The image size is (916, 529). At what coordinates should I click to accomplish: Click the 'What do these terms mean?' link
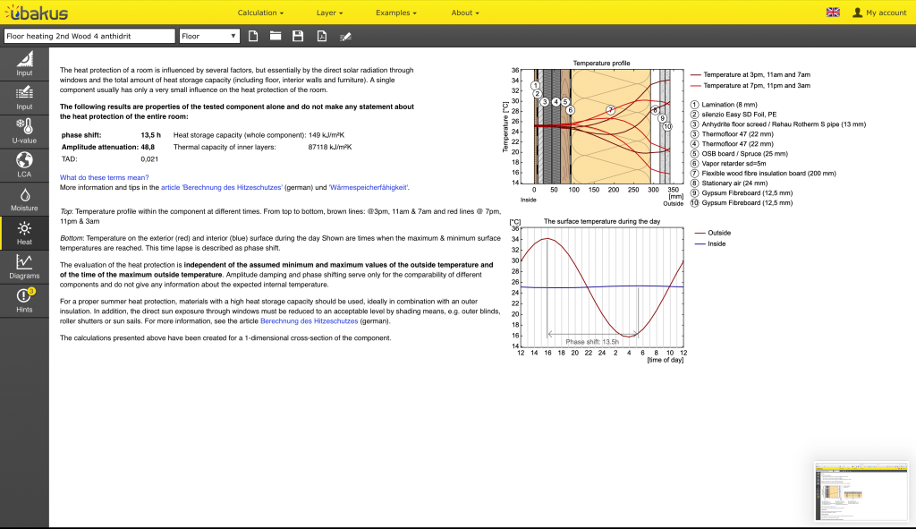(105, 177)
